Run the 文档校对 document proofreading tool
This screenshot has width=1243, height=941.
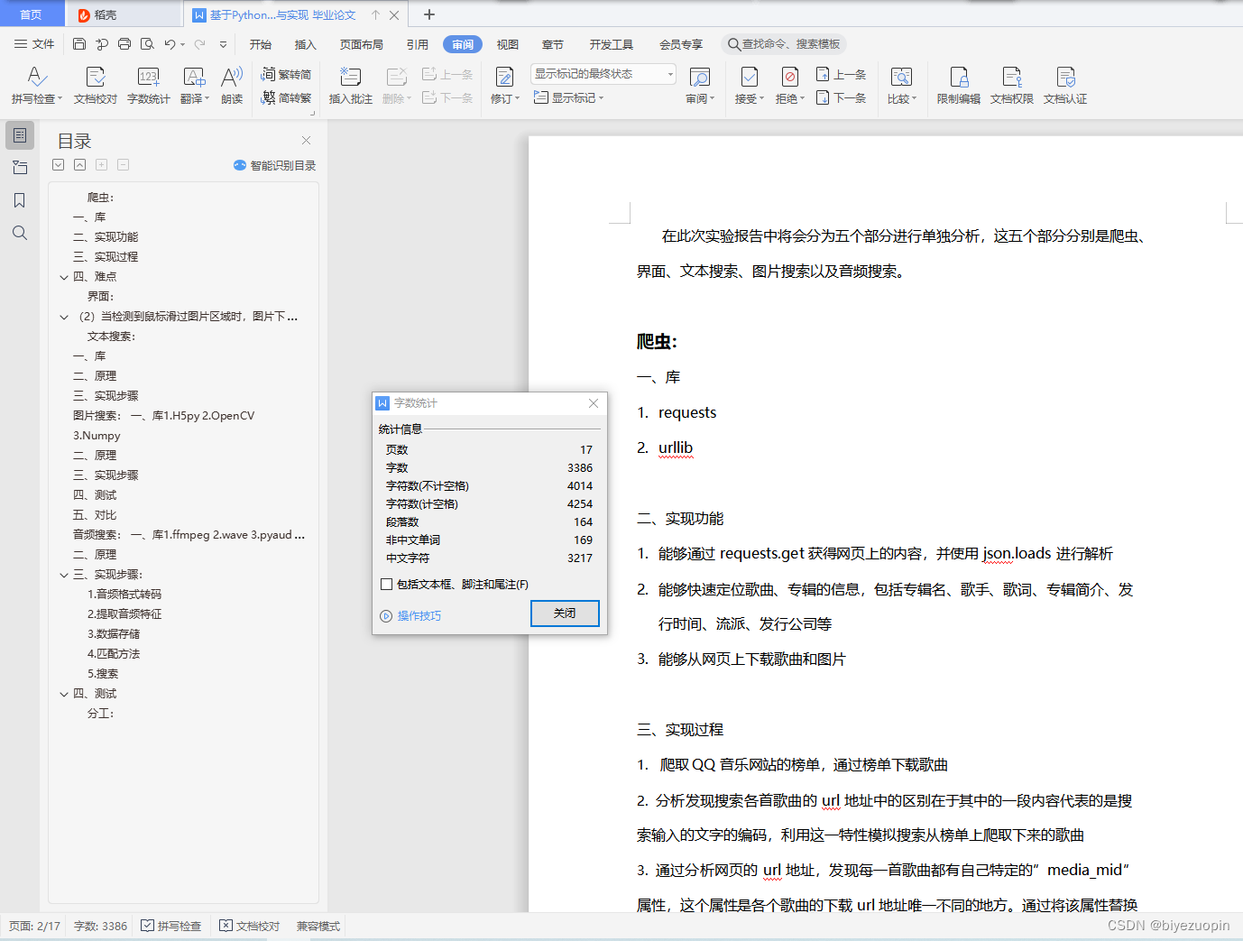pyautogui.click(x=95, y=85)
